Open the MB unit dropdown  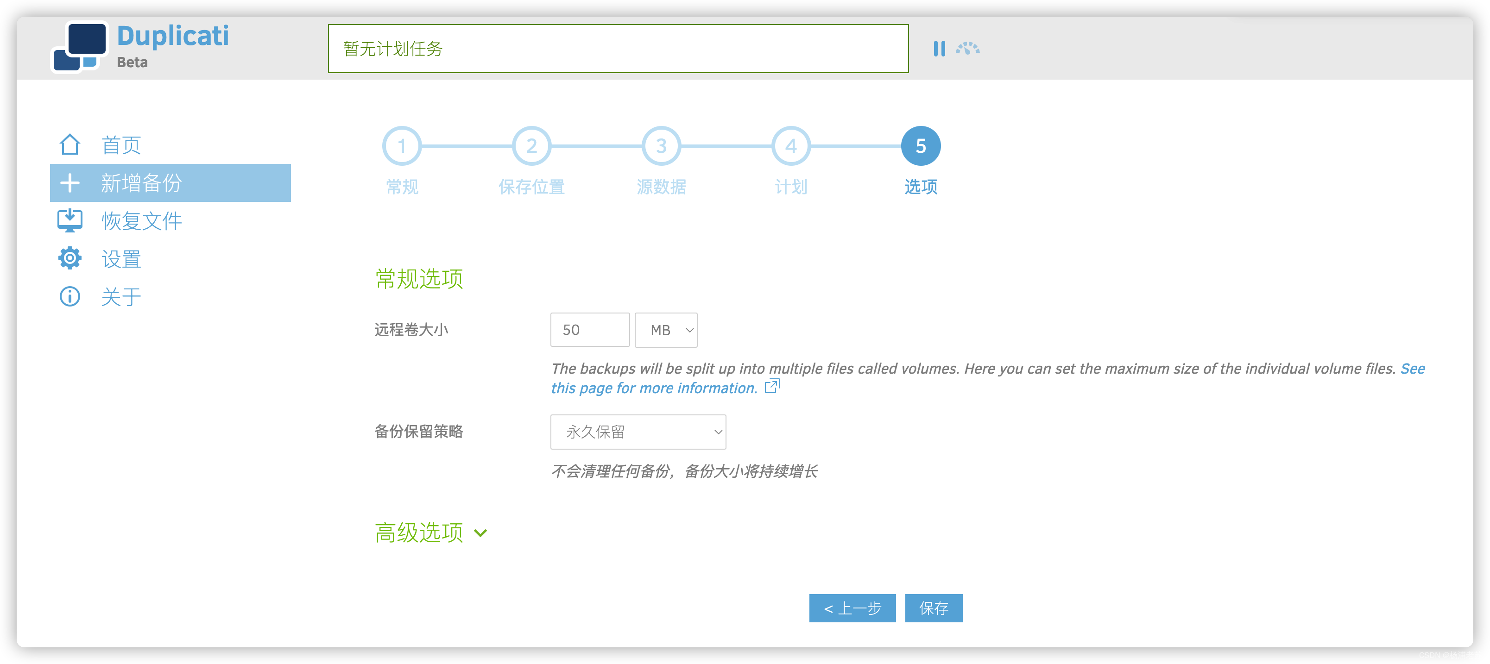tap(666, 330)
